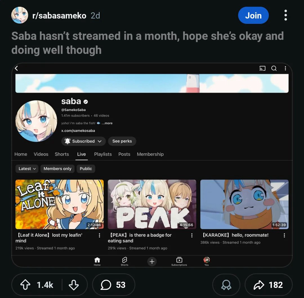
Task: Open the 53 comments
Action: [x=113, y=285]
